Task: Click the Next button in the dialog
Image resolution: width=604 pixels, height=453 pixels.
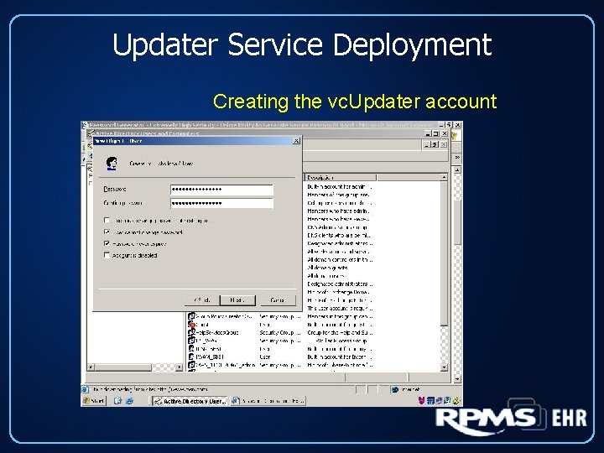Action: point(237,300)
